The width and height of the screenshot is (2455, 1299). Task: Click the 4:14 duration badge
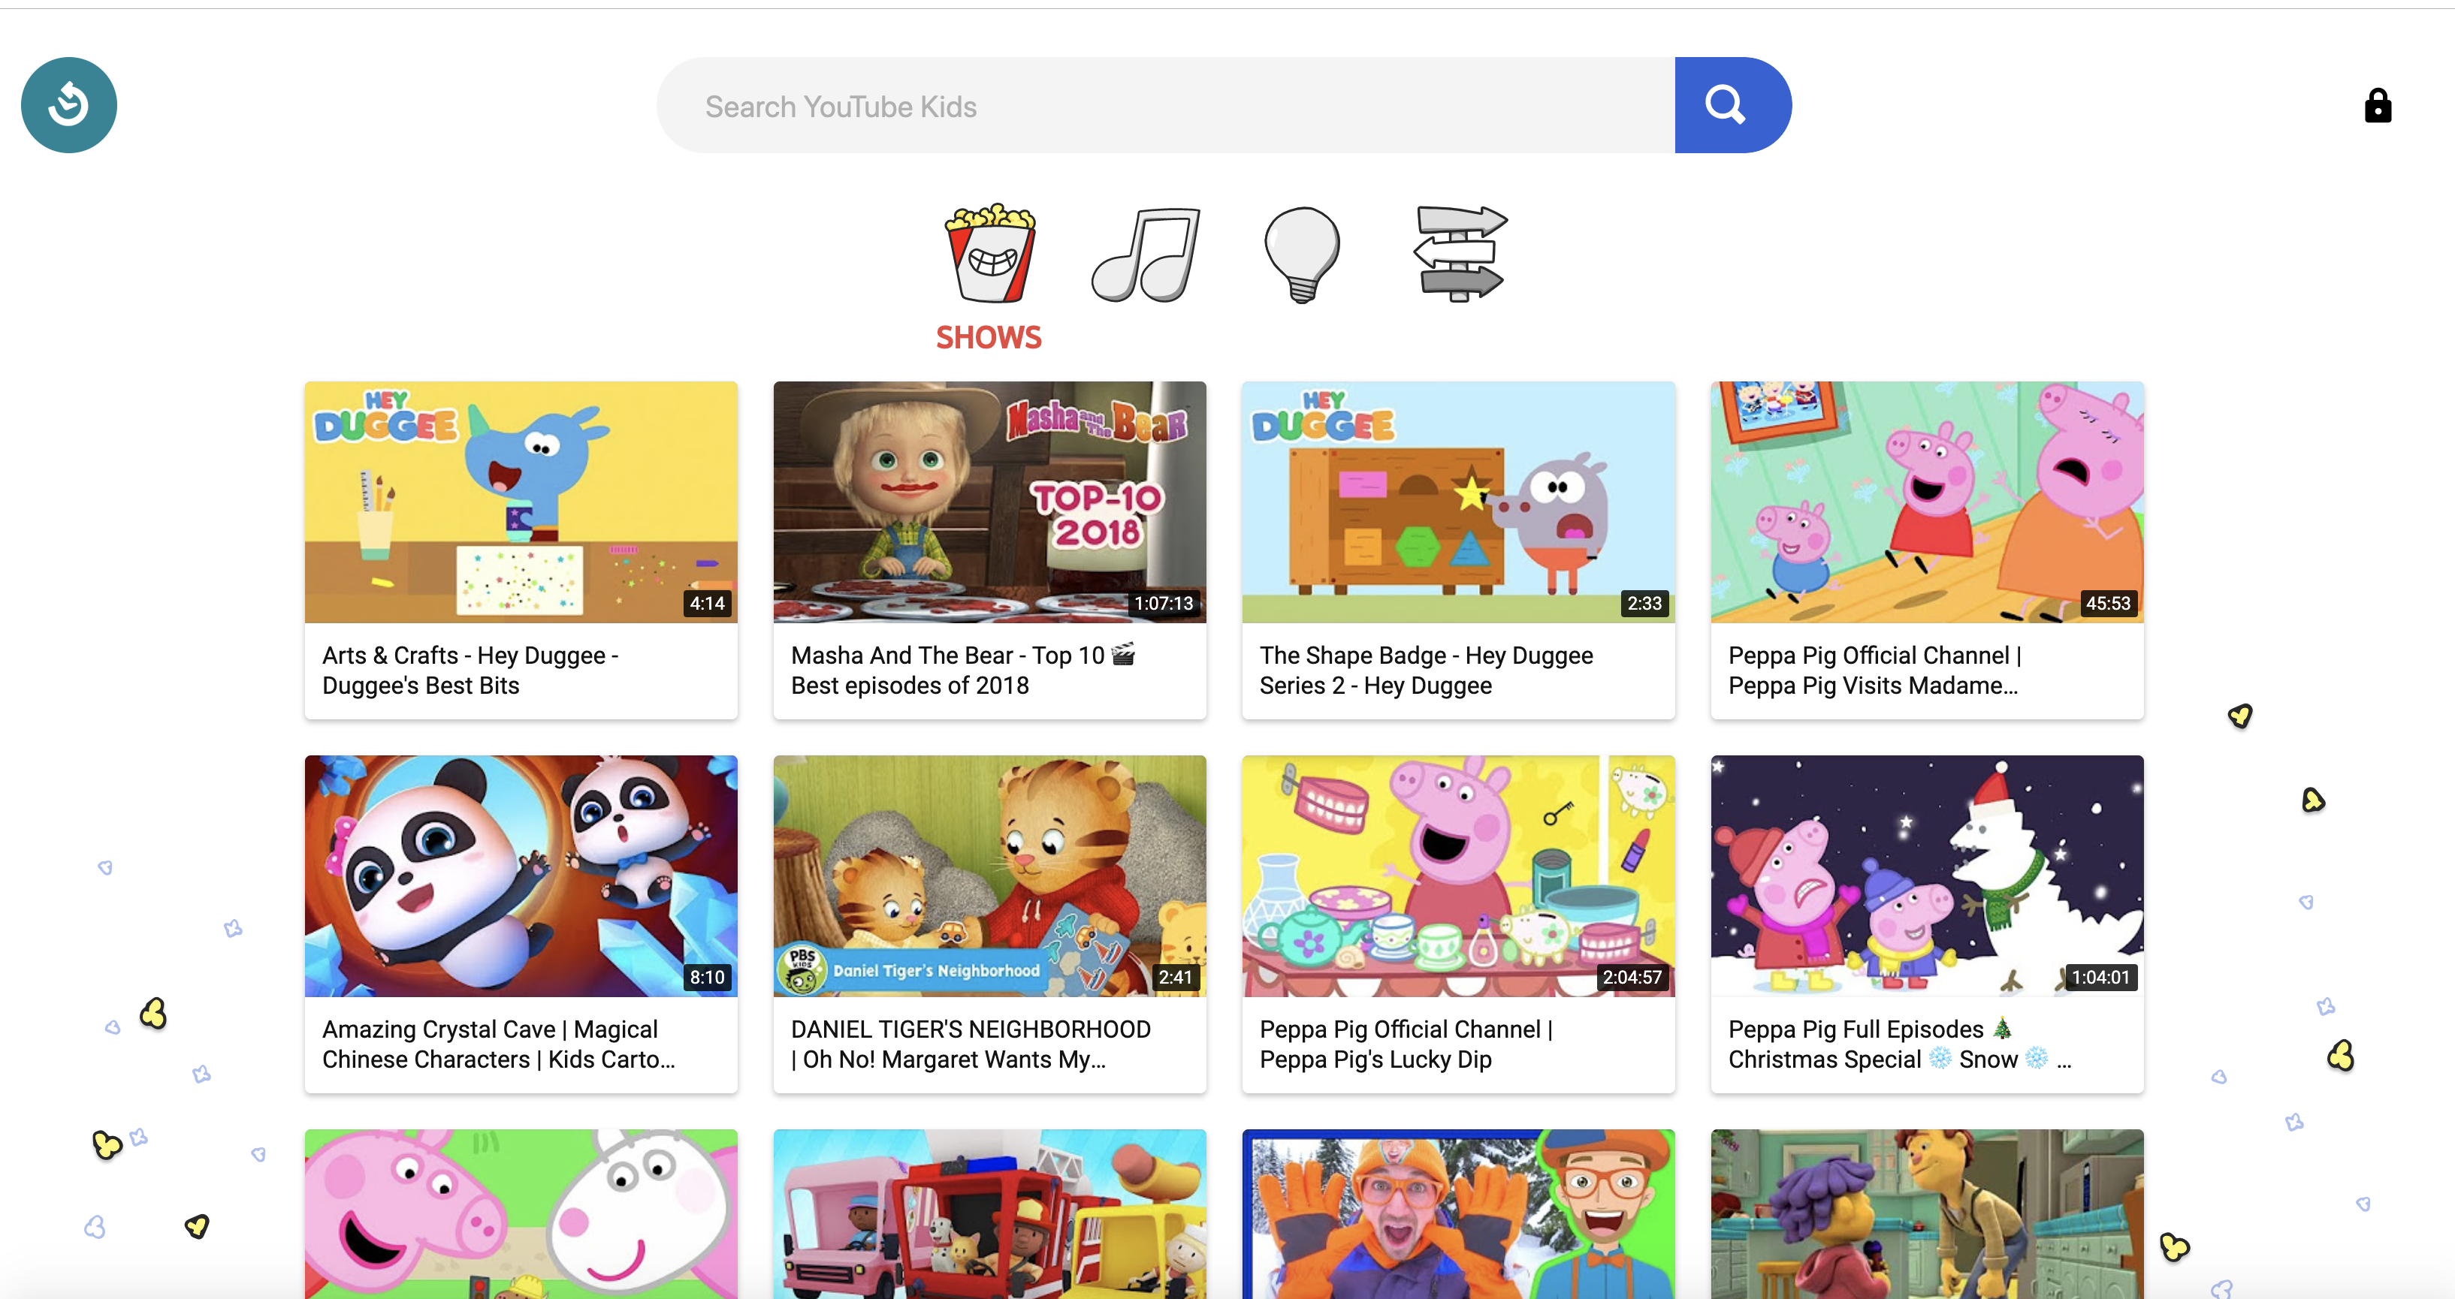(707, 603)
